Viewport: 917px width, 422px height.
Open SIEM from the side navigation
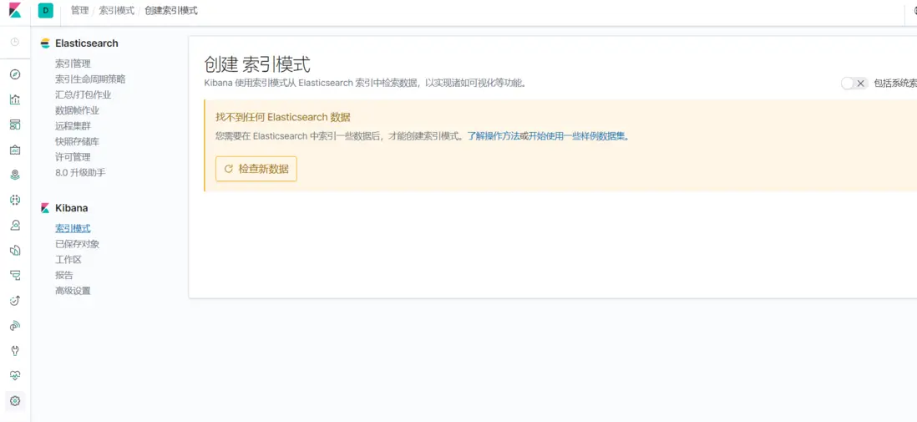point(15,325)
